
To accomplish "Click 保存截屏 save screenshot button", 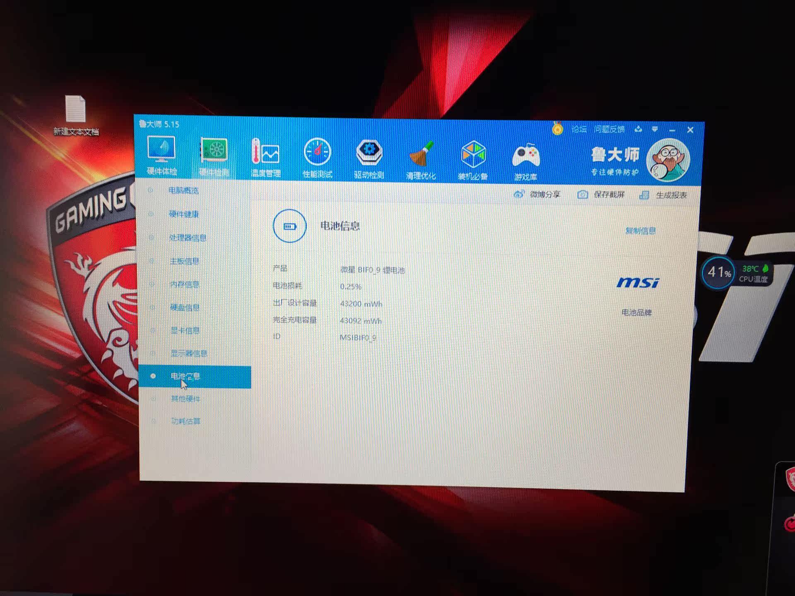I will [601, 195].
